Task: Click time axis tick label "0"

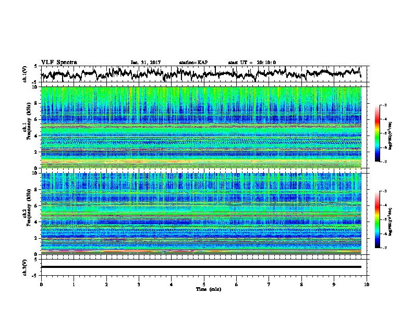Action: point(41,285)
